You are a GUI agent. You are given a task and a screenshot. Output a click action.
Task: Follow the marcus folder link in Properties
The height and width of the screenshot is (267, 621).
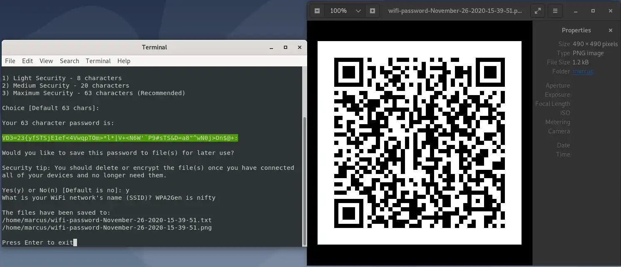click(583, 71)
